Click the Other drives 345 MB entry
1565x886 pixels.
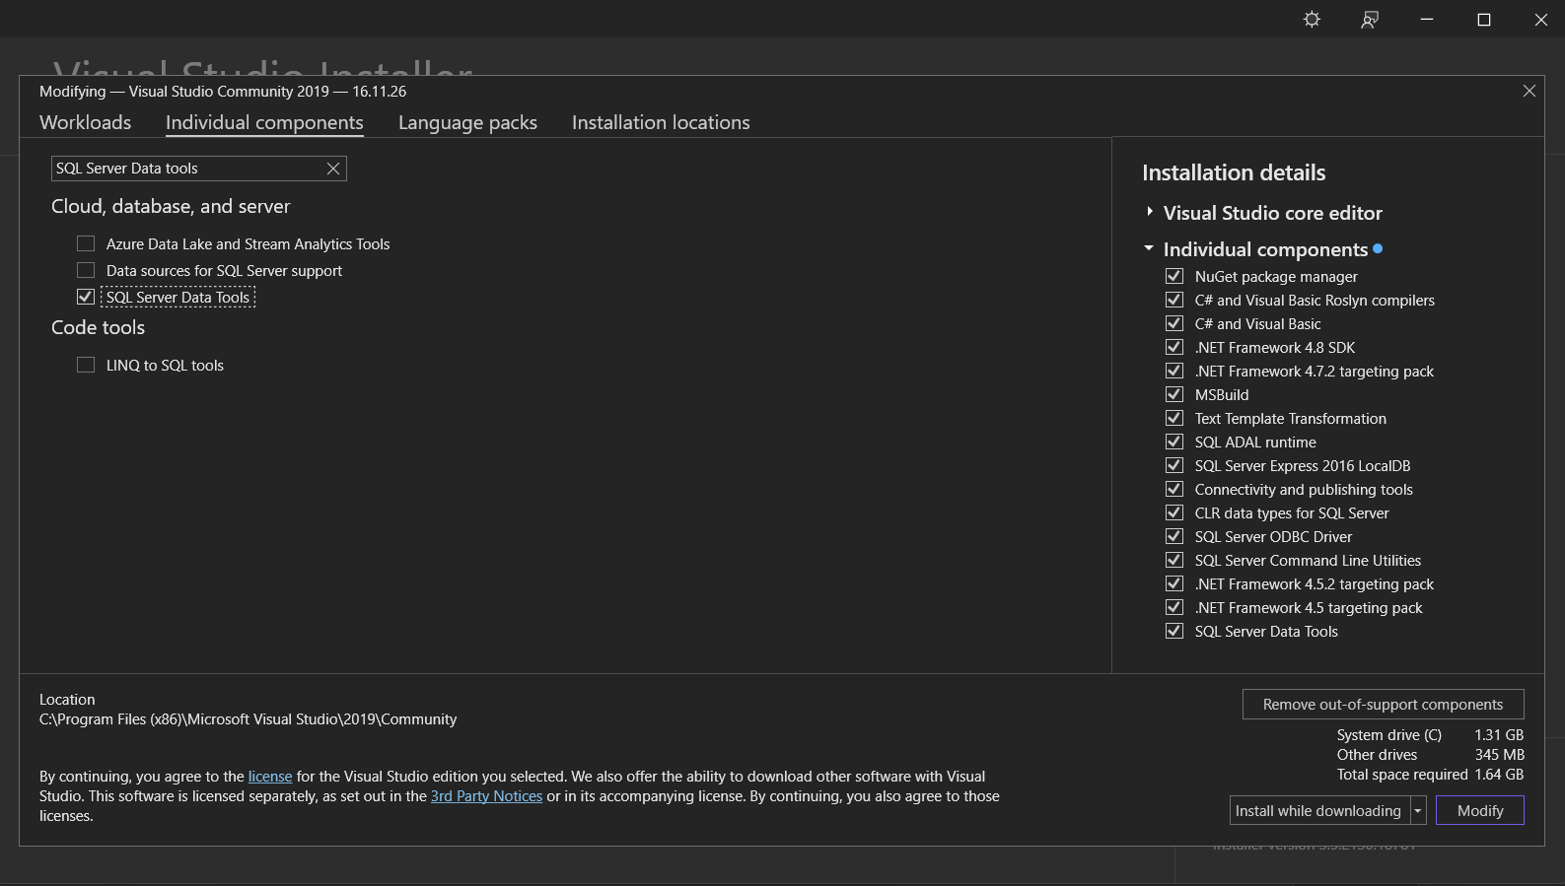1430,755
